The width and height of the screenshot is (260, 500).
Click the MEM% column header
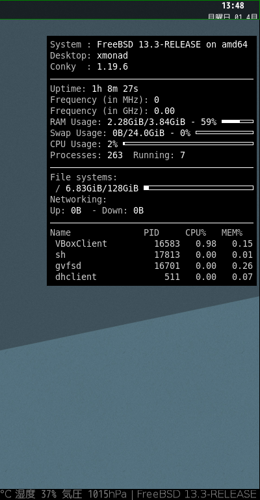[232, 233]
